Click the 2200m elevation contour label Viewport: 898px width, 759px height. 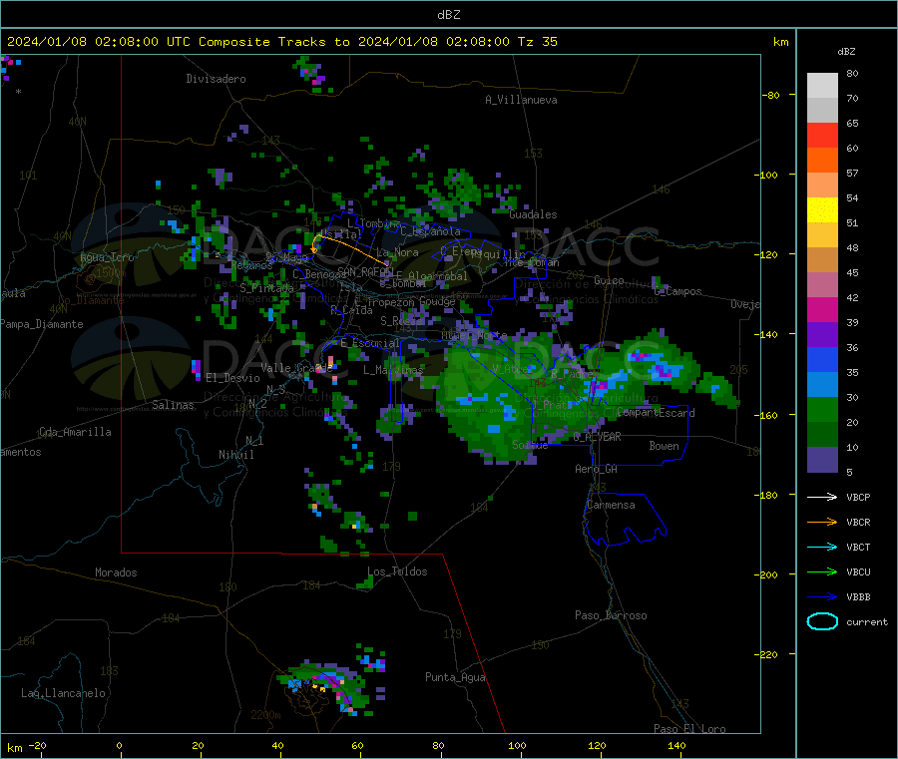tap(265, 715)
